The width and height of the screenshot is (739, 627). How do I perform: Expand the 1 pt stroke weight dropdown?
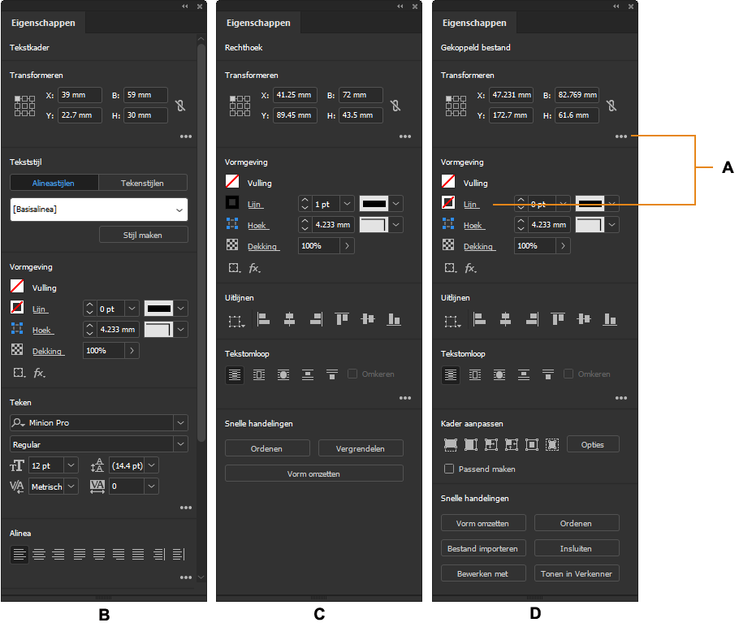click(x=347, y=204)
